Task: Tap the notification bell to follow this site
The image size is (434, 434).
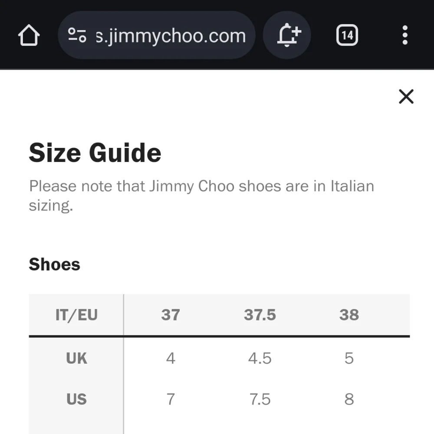Action: click(x=287, y=35)
